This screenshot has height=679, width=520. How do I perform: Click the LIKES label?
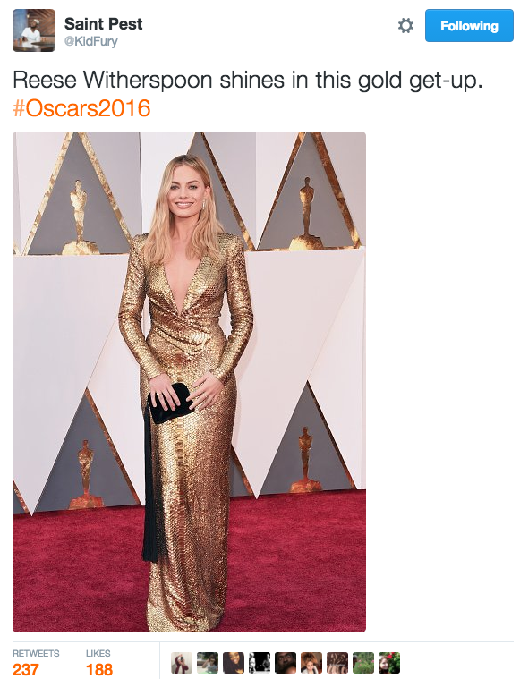[98, 653]
